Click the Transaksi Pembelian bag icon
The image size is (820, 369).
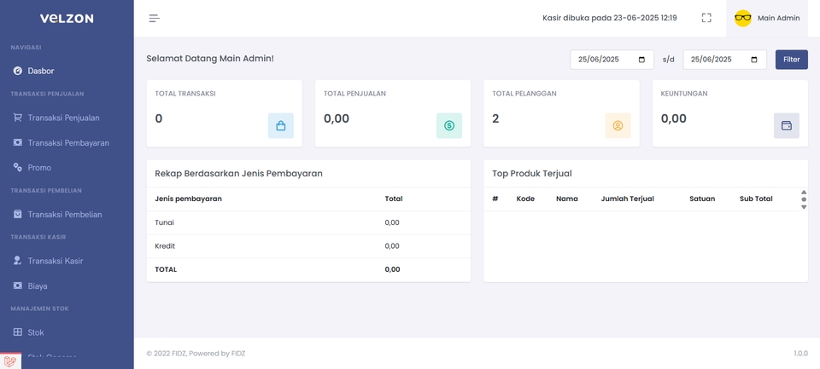18,214
